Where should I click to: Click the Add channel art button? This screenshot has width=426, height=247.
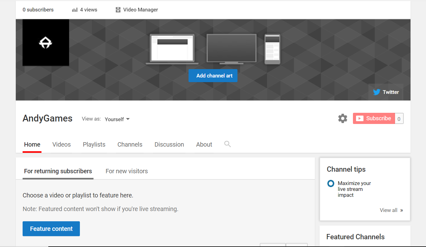coord(213,76)
